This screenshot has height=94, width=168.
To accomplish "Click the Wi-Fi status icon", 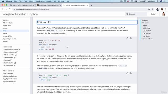I will [x=132, y=1].
